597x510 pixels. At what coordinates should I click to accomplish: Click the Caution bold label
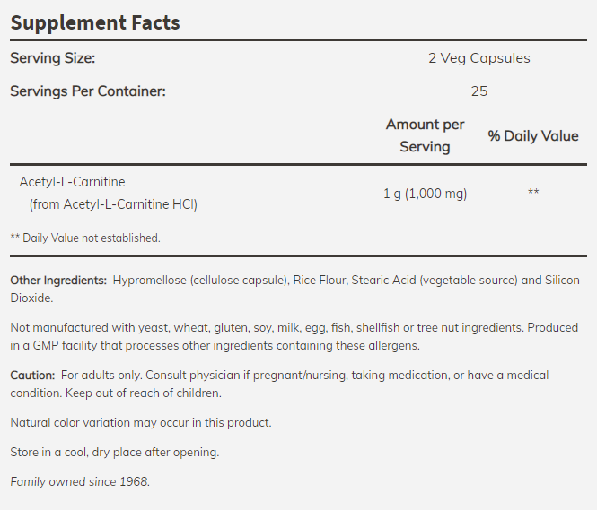coord(32,375)
